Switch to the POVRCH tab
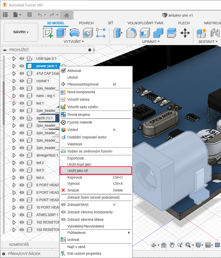This screenshot has height=258, width=221. (86, 23)
